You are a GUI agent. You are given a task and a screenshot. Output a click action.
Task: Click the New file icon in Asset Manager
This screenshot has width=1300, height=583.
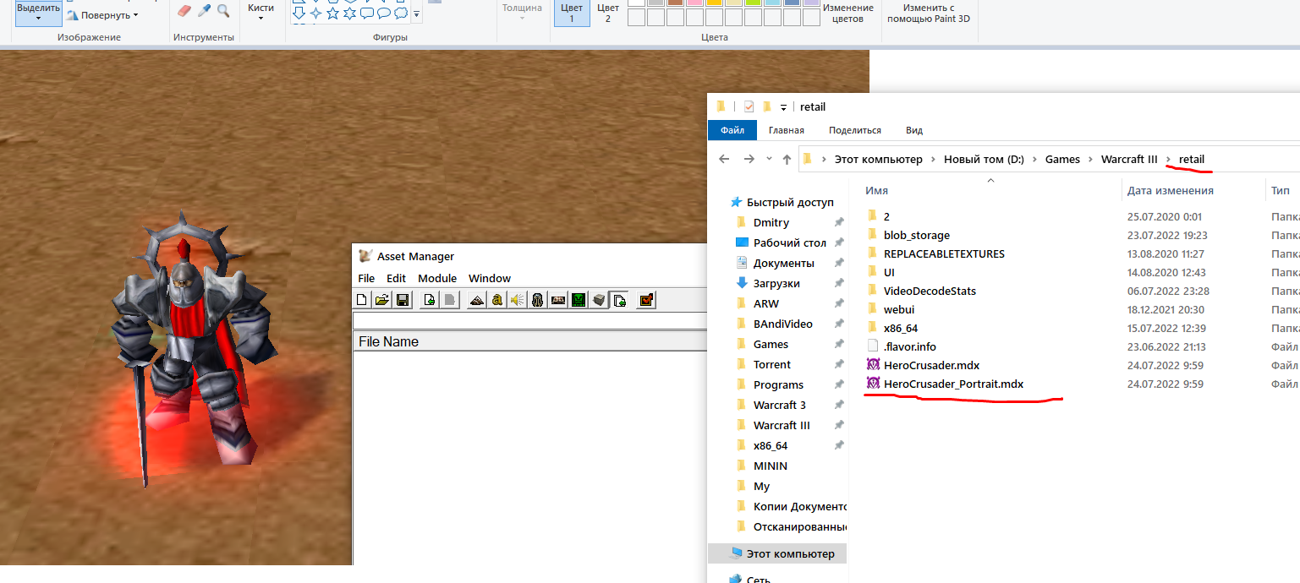click(x=362, y=299)
